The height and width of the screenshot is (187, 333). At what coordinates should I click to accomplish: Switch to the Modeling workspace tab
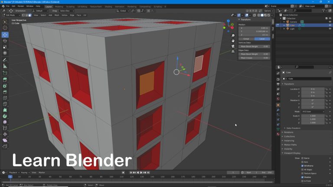click(59, 6)
